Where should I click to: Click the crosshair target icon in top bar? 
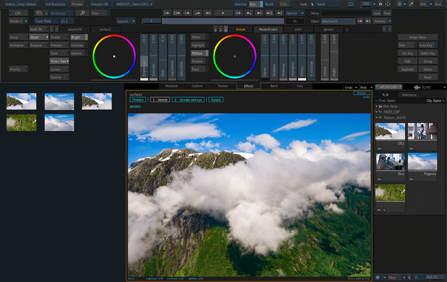[400, 4]
